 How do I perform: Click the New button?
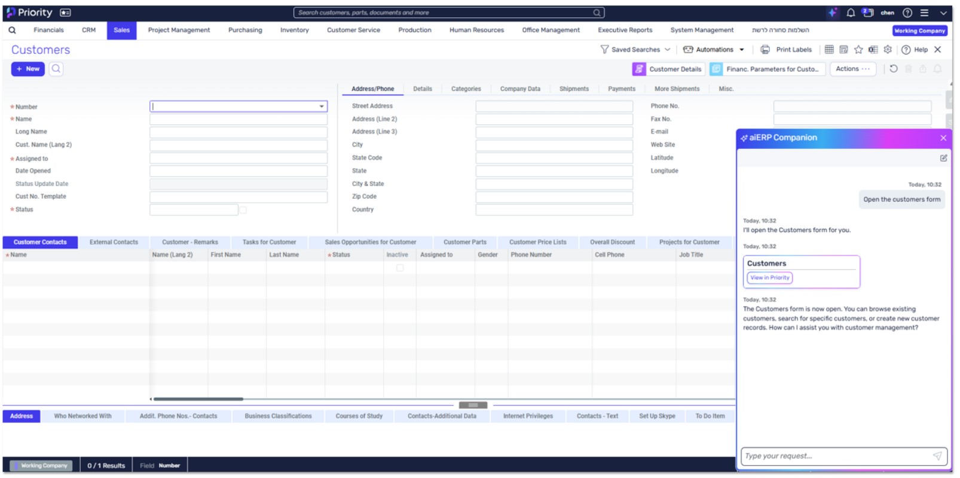click(x=28, y=69)
